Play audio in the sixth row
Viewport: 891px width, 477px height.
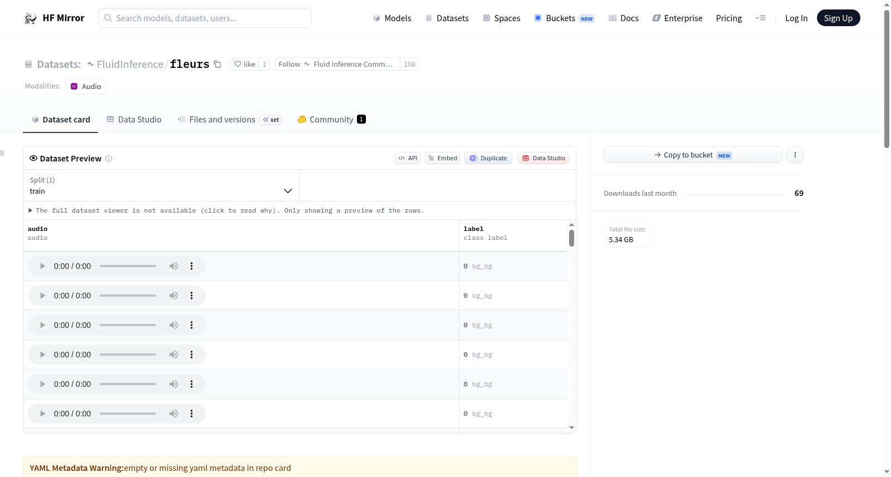click(x=42, y=414)
